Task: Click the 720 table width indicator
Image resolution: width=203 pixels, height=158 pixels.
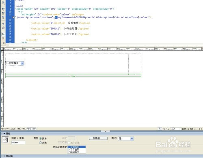Action: click(x=73, y=77)
